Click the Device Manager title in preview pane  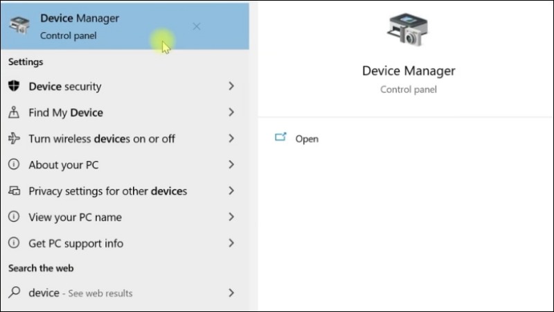[x=409, y=71]
